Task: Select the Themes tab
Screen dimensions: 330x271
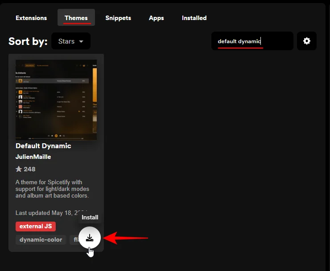Action: 76,18
